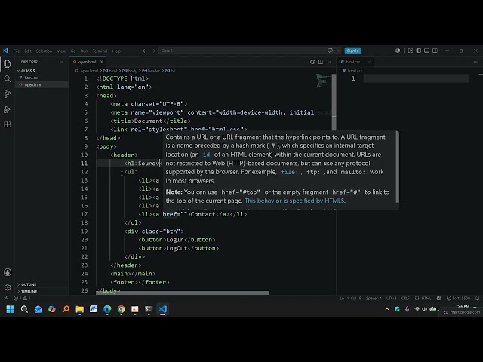Open the Source Control view
Screen dimensions: 483x362
(8, 94)
